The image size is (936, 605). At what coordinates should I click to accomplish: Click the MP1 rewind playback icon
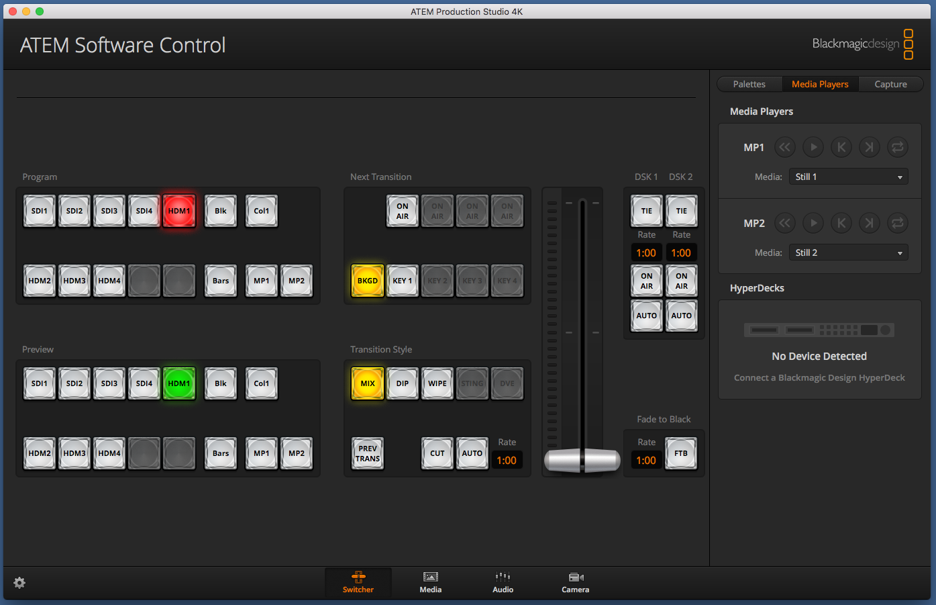click(x=785, y=147)
